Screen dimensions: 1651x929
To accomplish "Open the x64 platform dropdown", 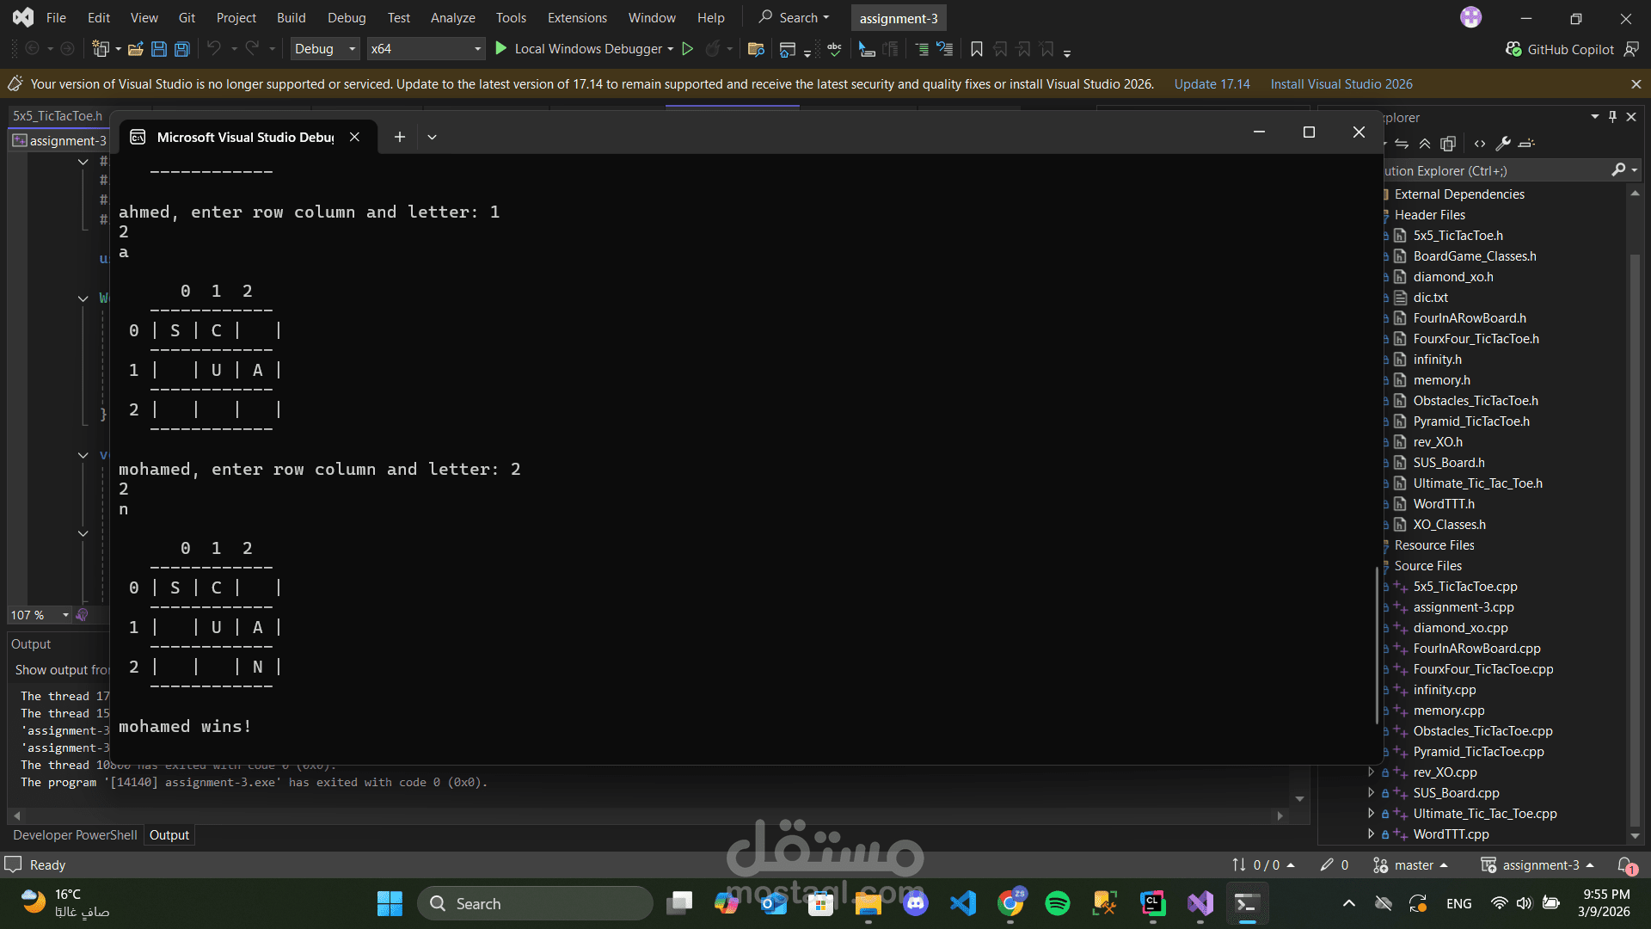I will pos(426,49).
